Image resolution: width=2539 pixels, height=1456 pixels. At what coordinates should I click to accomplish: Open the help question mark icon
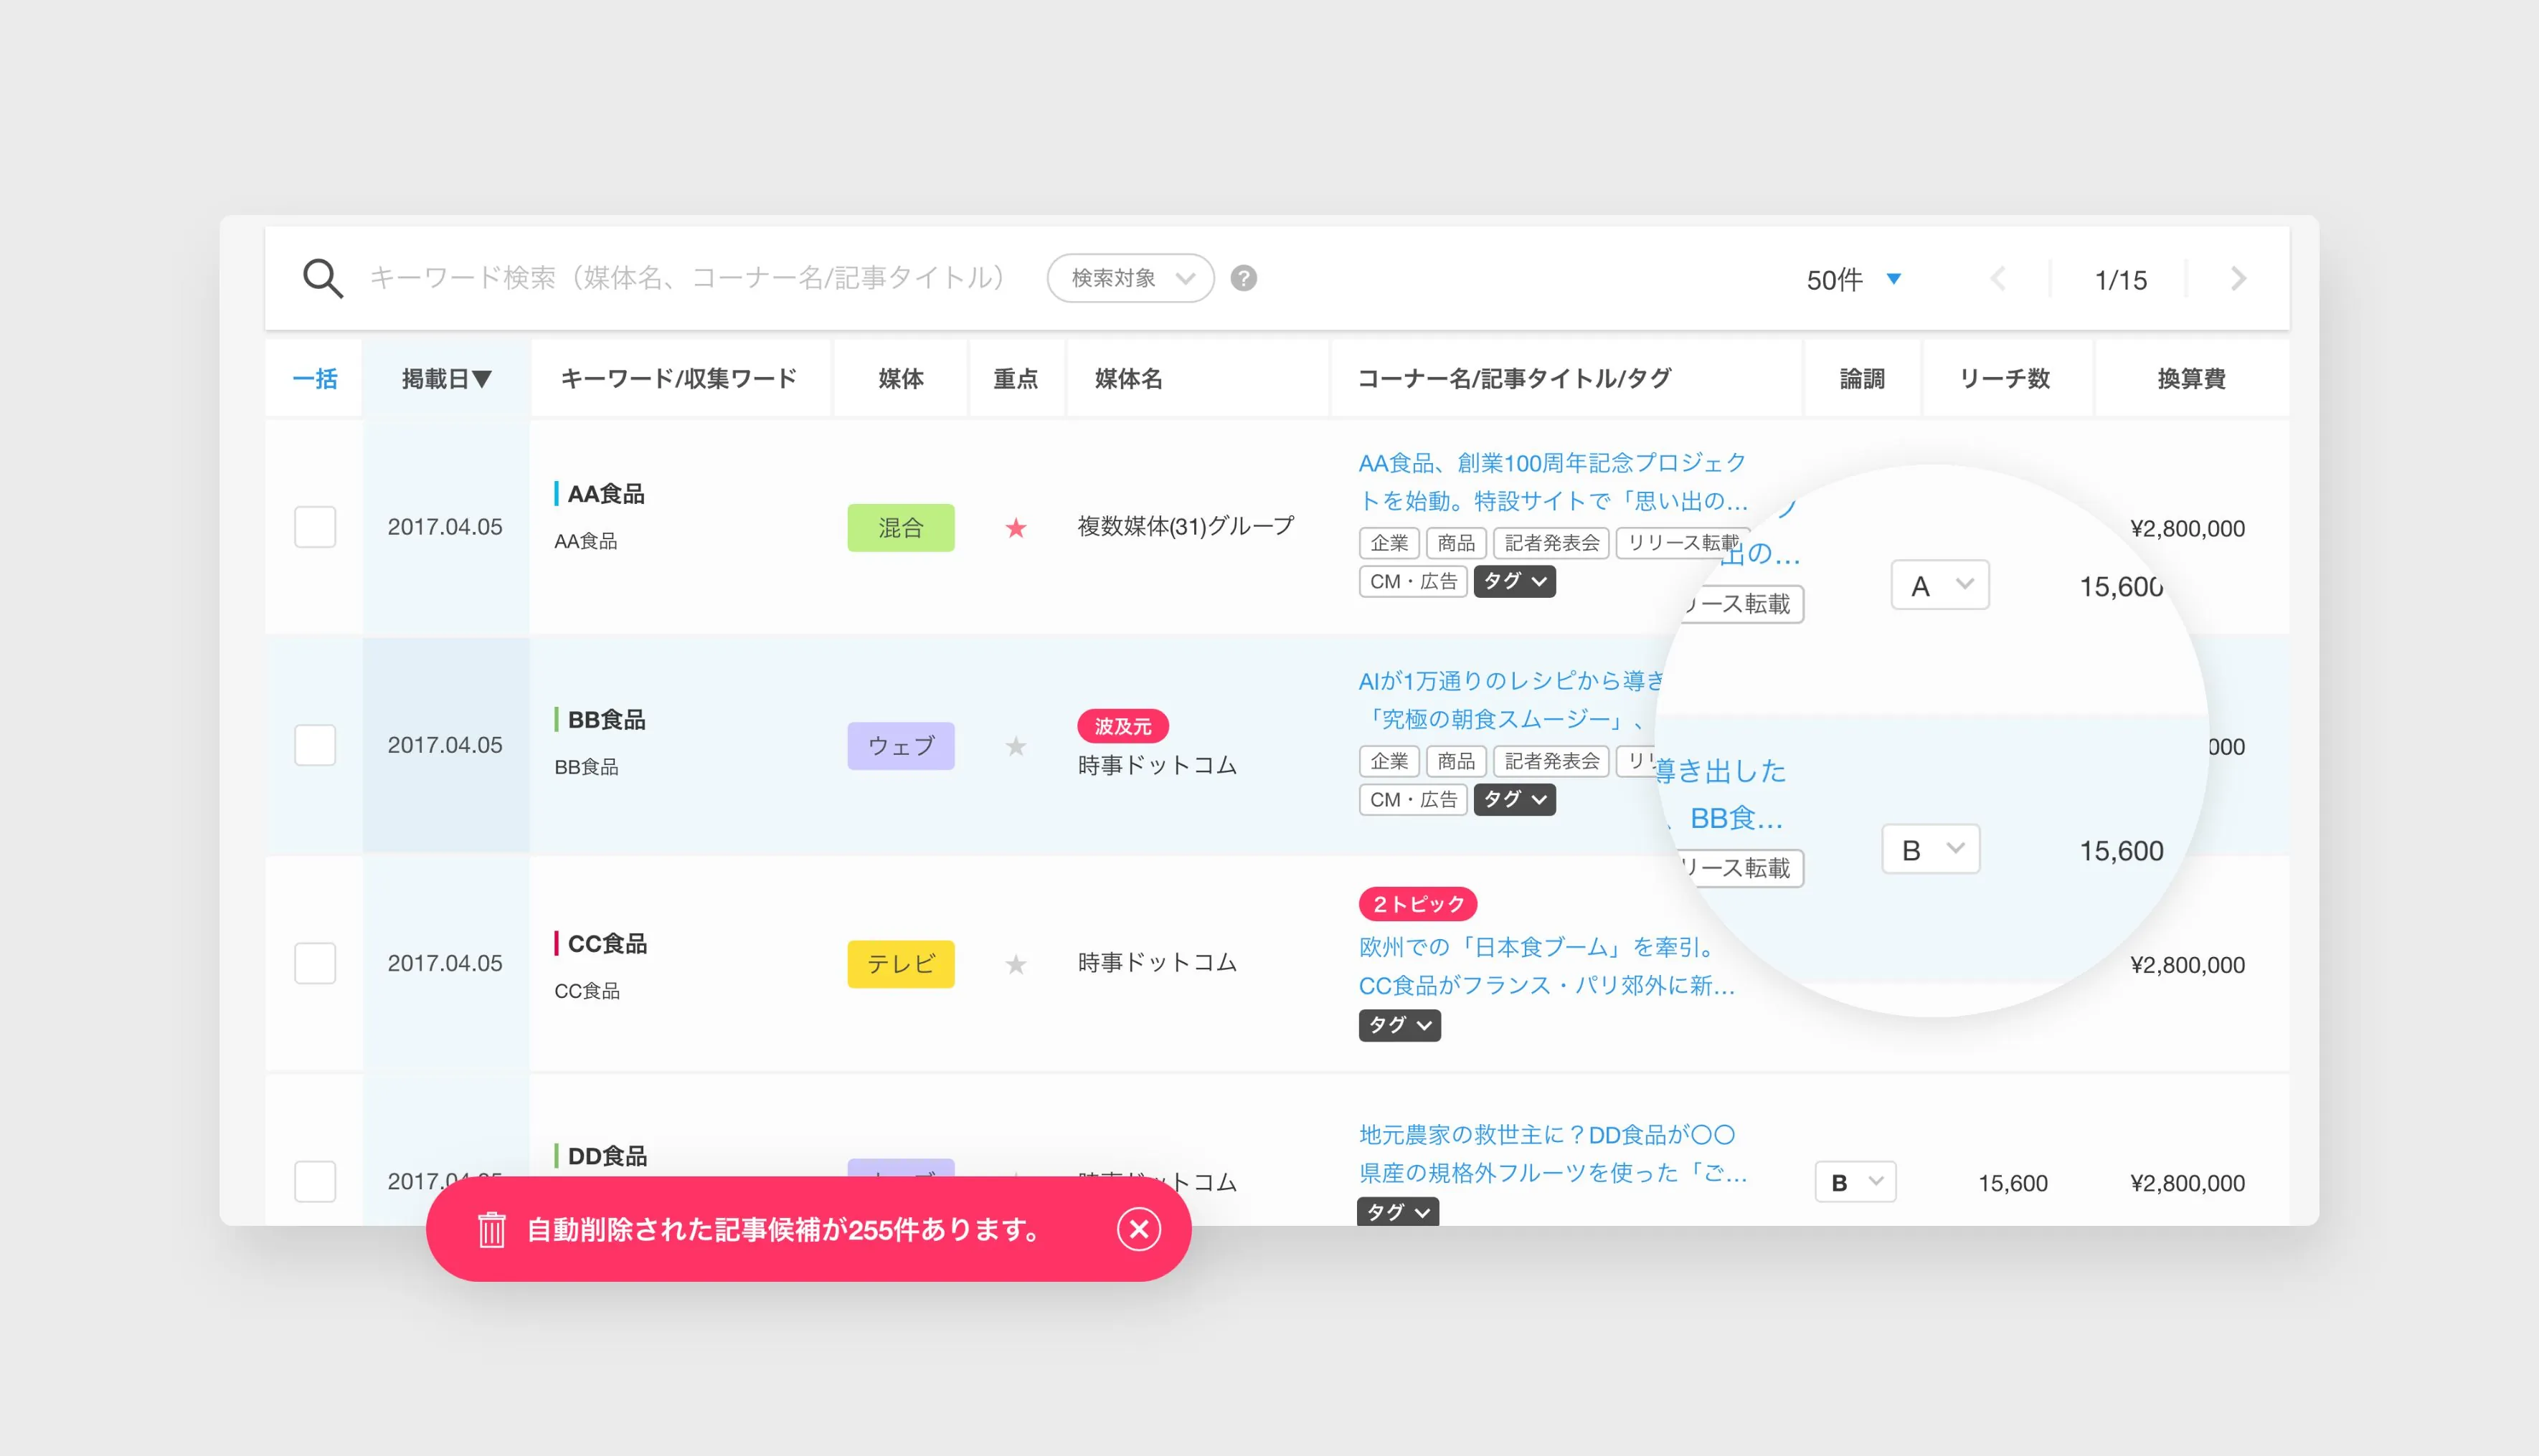point(1242,279)
